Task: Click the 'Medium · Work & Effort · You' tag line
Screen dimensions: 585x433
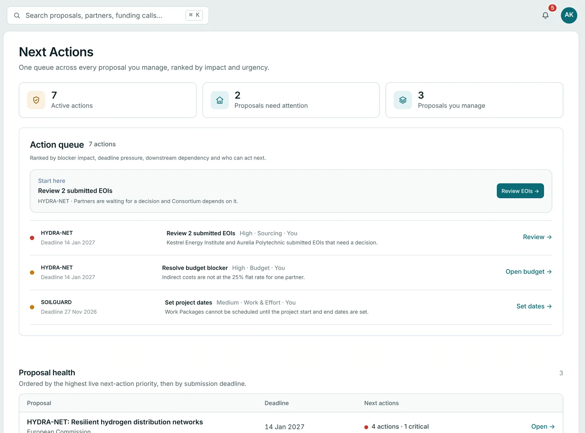Action: [x=256, y=303]
